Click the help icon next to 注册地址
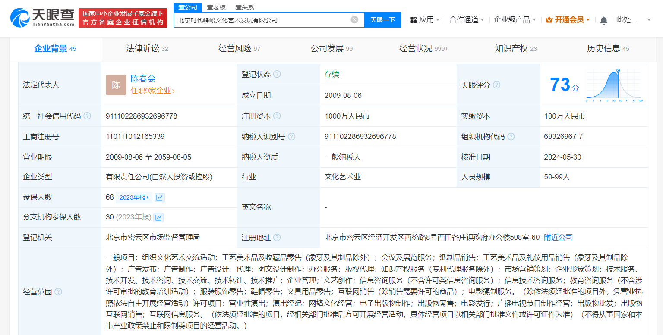Screen dimensions: 663x335 click(278, 238)
